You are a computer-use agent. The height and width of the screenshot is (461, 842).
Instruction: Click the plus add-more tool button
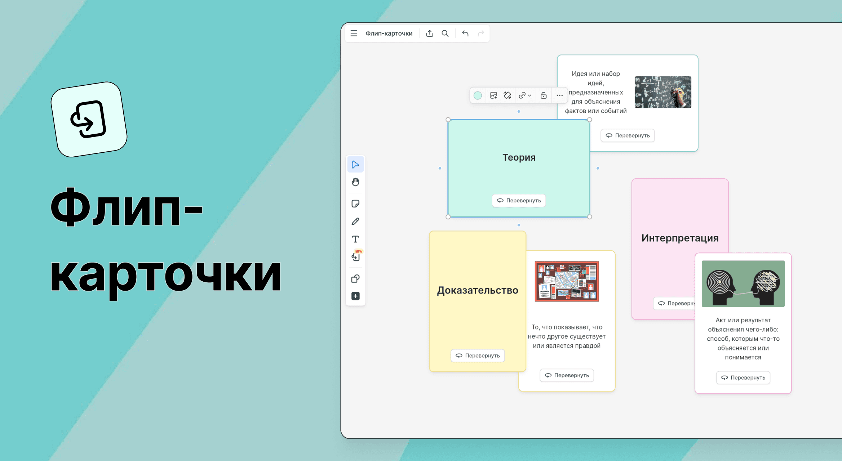(355, 296)
